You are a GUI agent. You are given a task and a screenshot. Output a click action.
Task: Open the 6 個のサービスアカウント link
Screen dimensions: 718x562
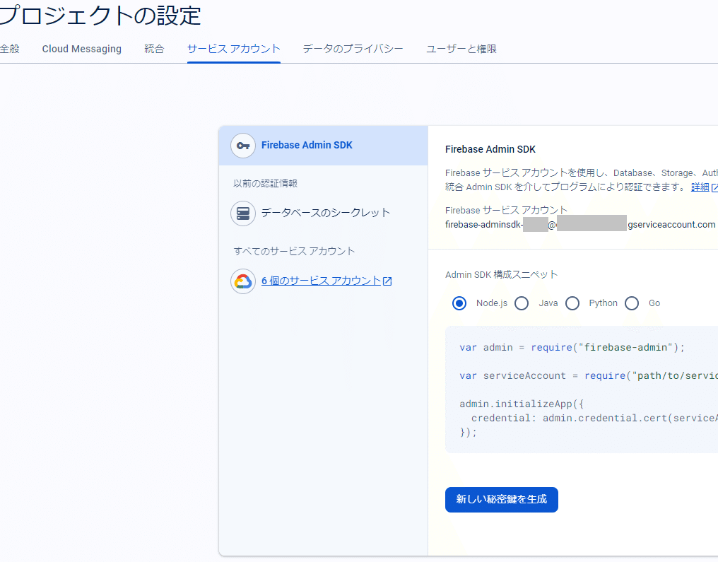322,280
